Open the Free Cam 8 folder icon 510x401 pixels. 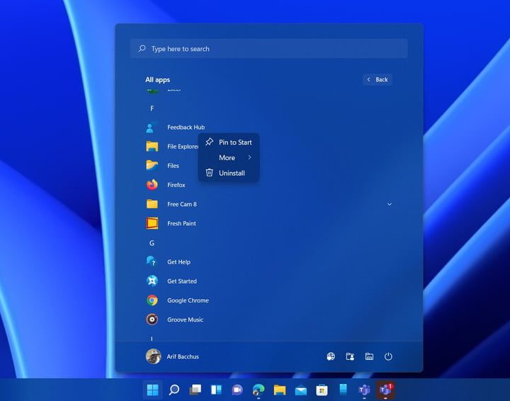pyautogui.click(x=152, y=204)
